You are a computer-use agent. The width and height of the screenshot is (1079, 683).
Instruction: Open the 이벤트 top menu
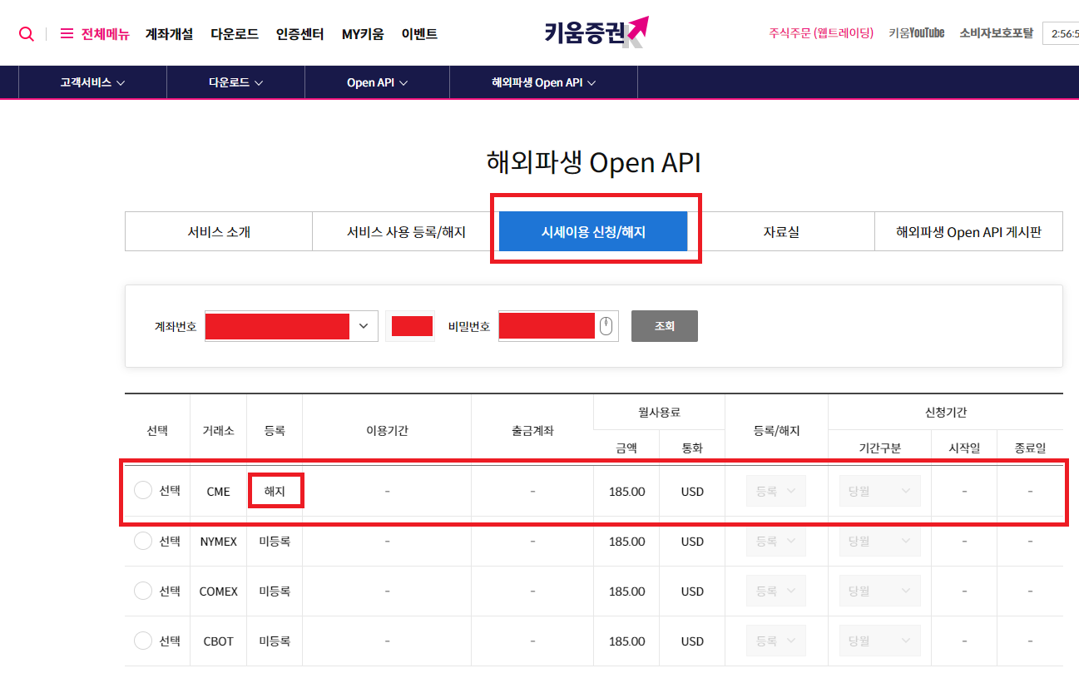(x=419, y=34)
